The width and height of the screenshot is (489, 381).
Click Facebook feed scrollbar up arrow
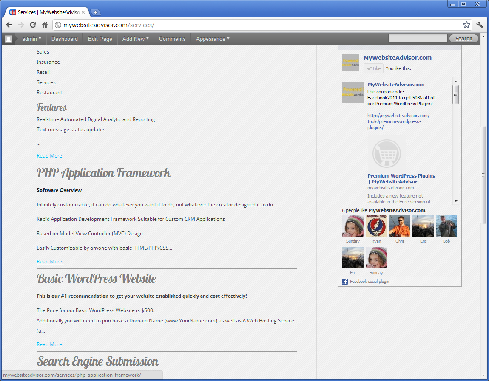[456, 81]
